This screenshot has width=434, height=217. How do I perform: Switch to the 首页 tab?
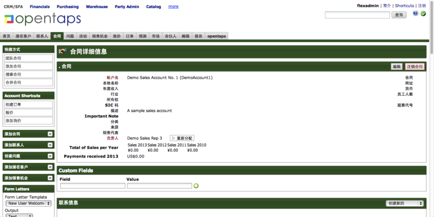7,36
